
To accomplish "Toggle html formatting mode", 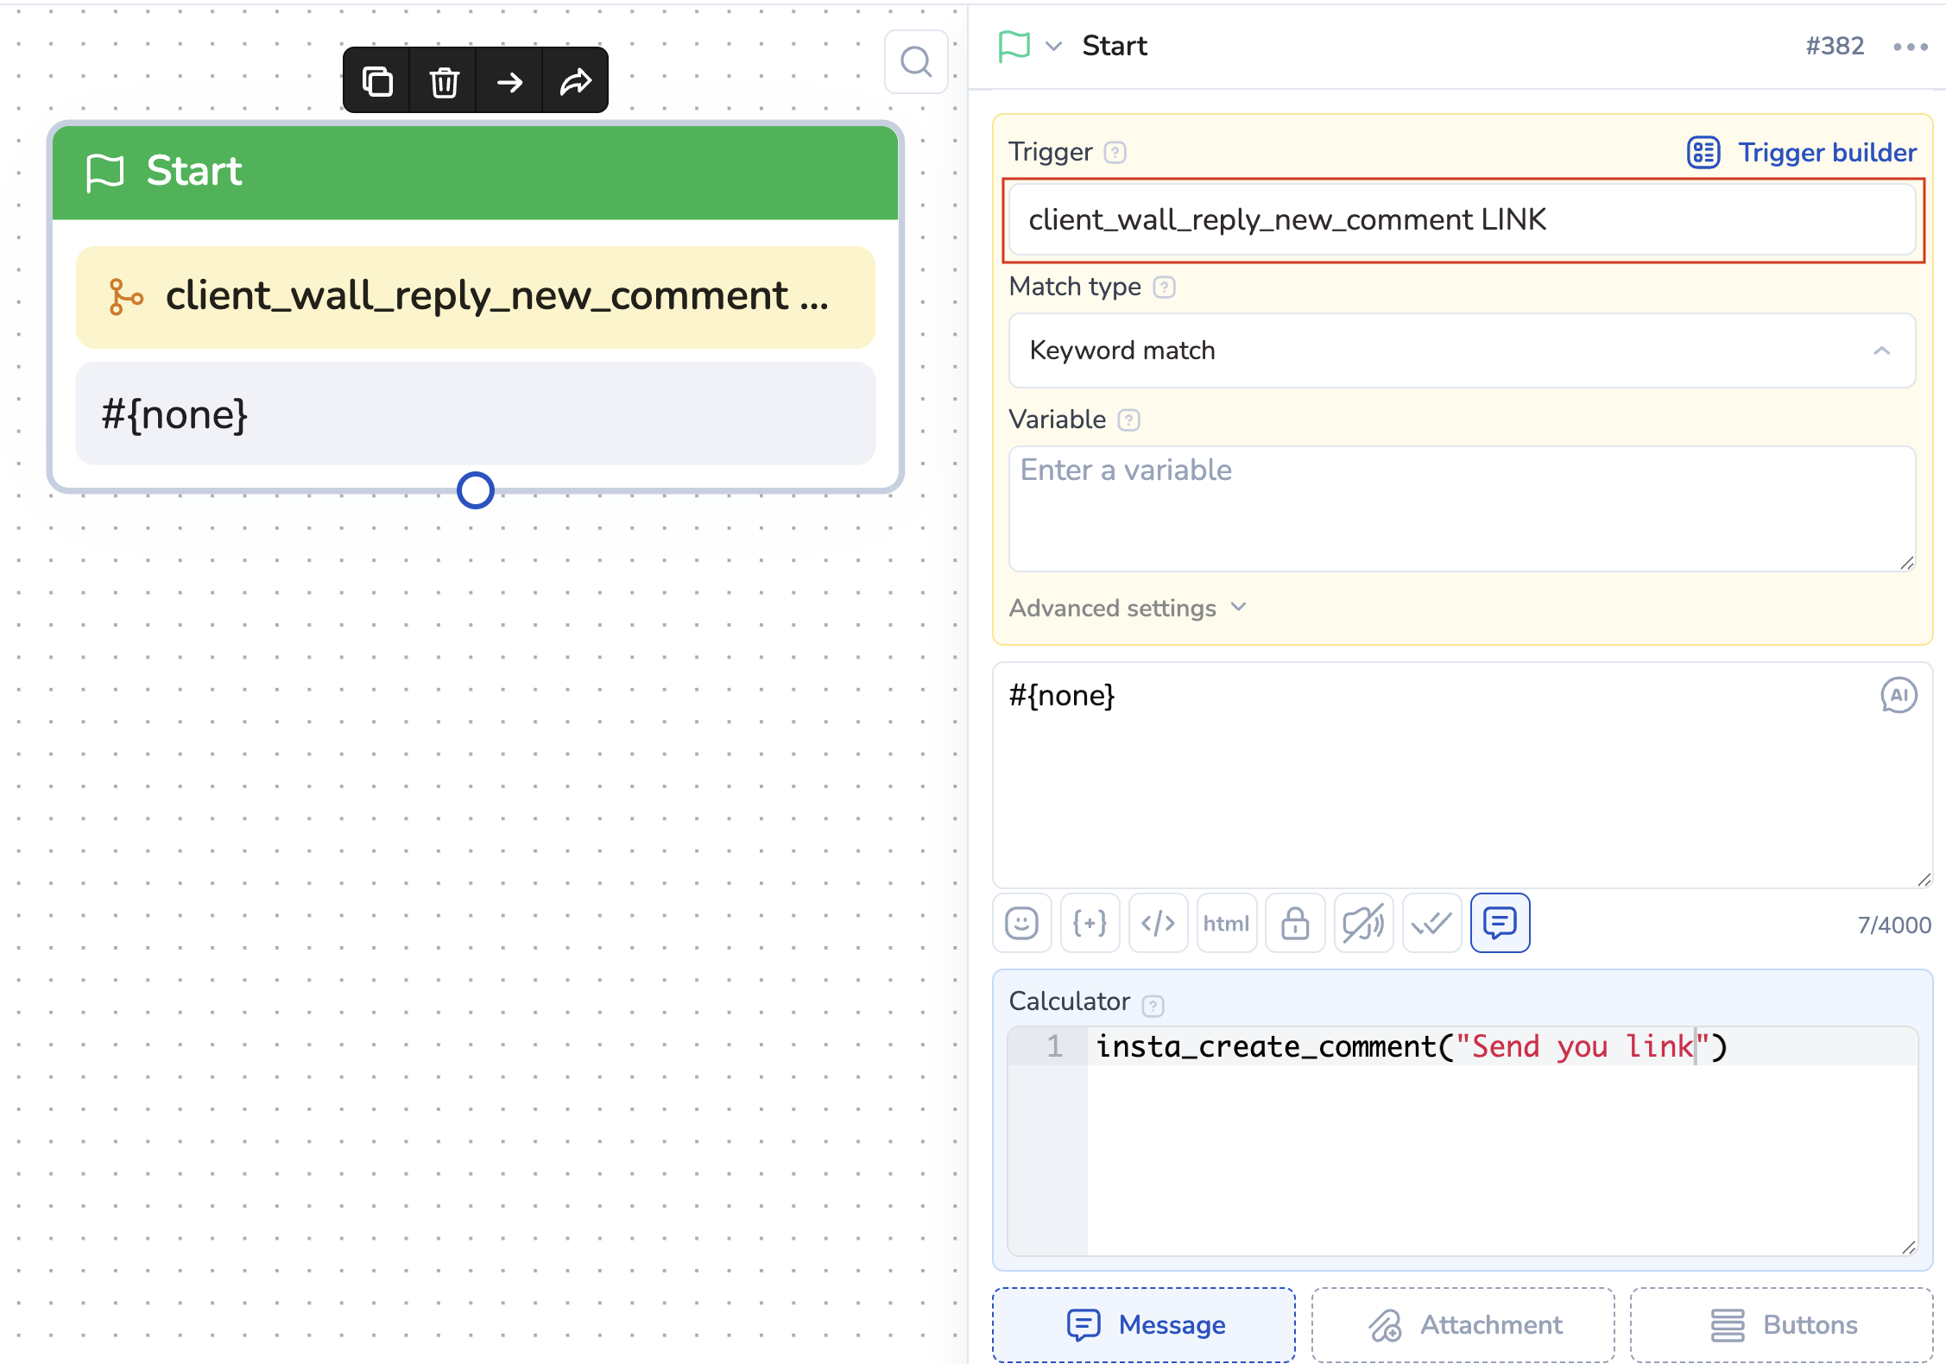I will [x=1226, y=923].
